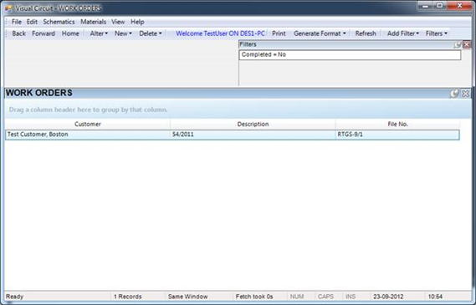The width and height of the screenshot is (476, 305).
Task: Click the 'RTGS-9/1' file number cell
Action: [397, 135]
